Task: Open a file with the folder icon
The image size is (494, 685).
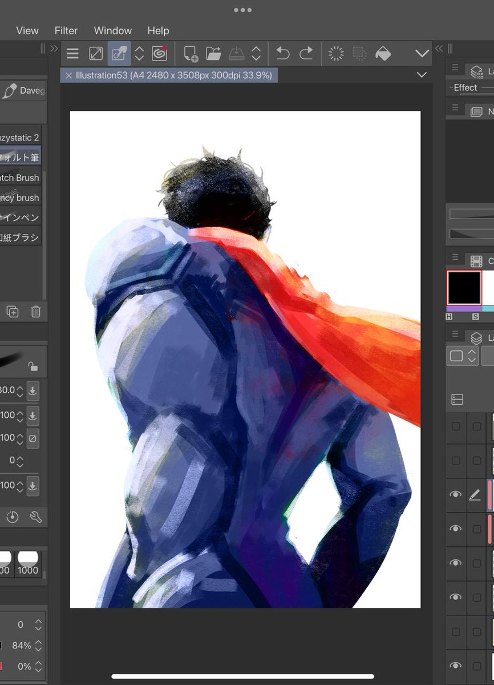Action: [x=213, y=54]
